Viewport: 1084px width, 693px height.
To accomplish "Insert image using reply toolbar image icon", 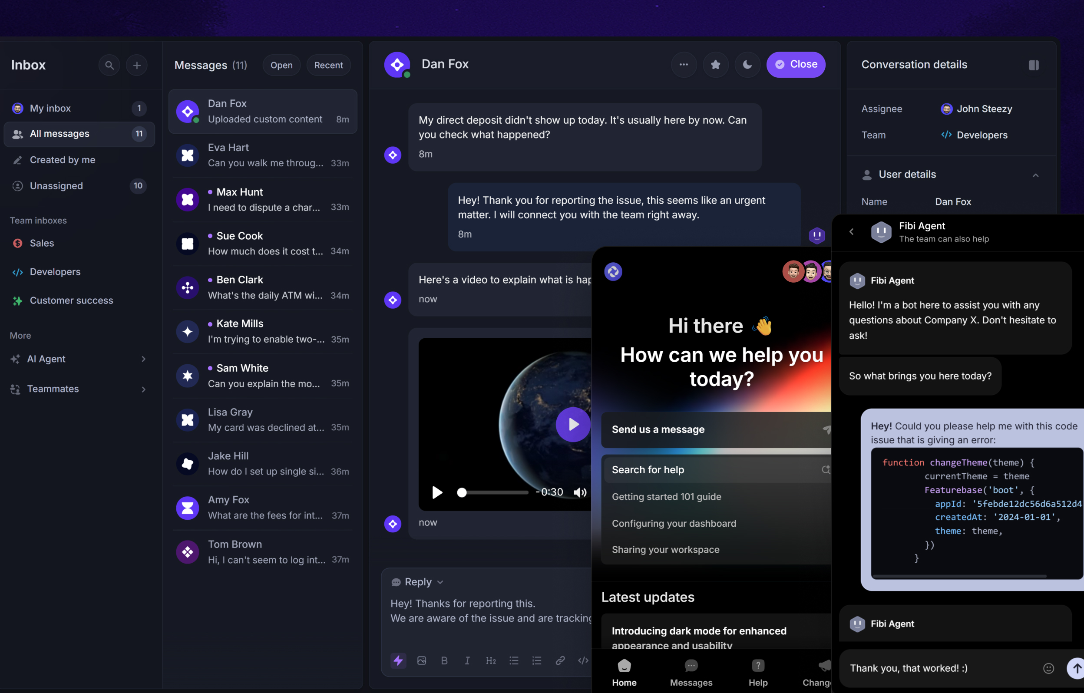I will pyautogui.click(x=421, y=660).
